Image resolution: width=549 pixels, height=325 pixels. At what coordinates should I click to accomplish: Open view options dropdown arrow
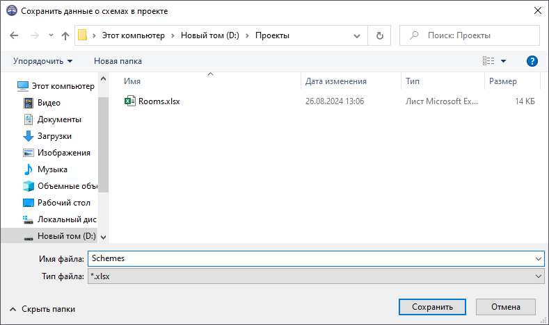coord(504,61)
